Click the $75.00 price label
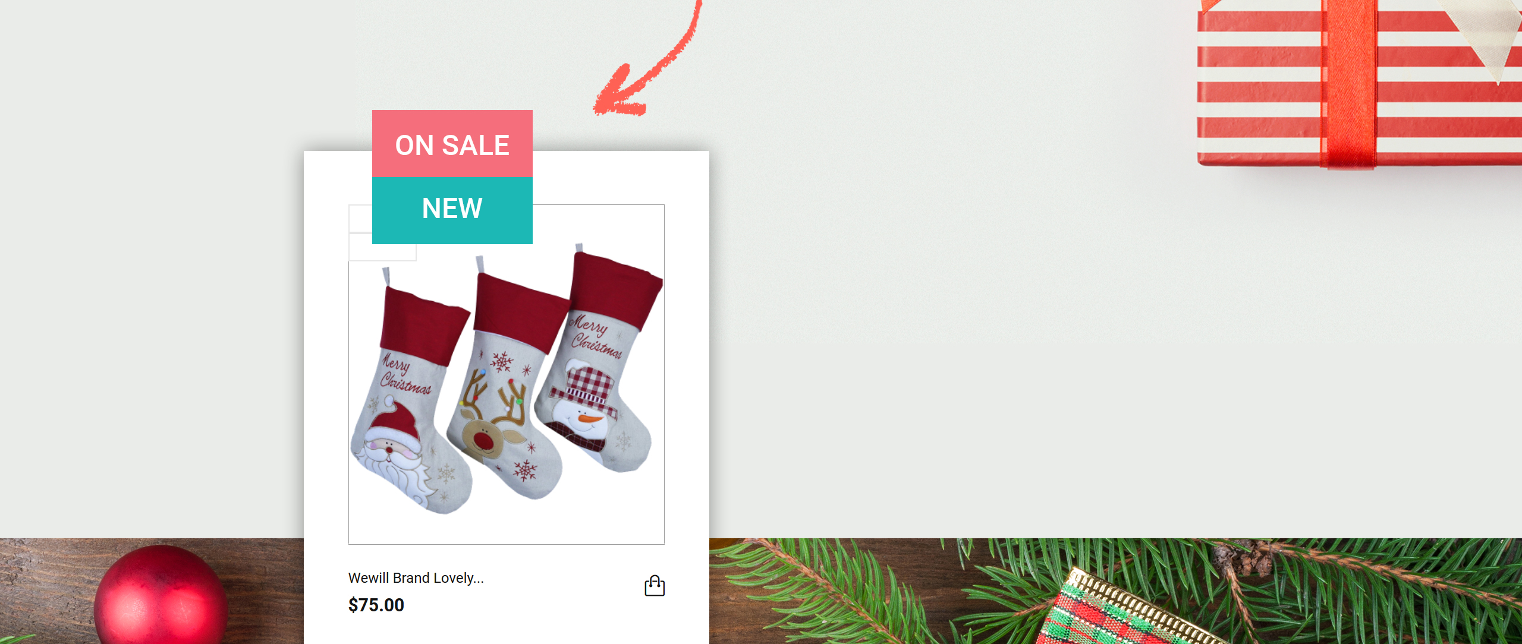 coord(376,605)
